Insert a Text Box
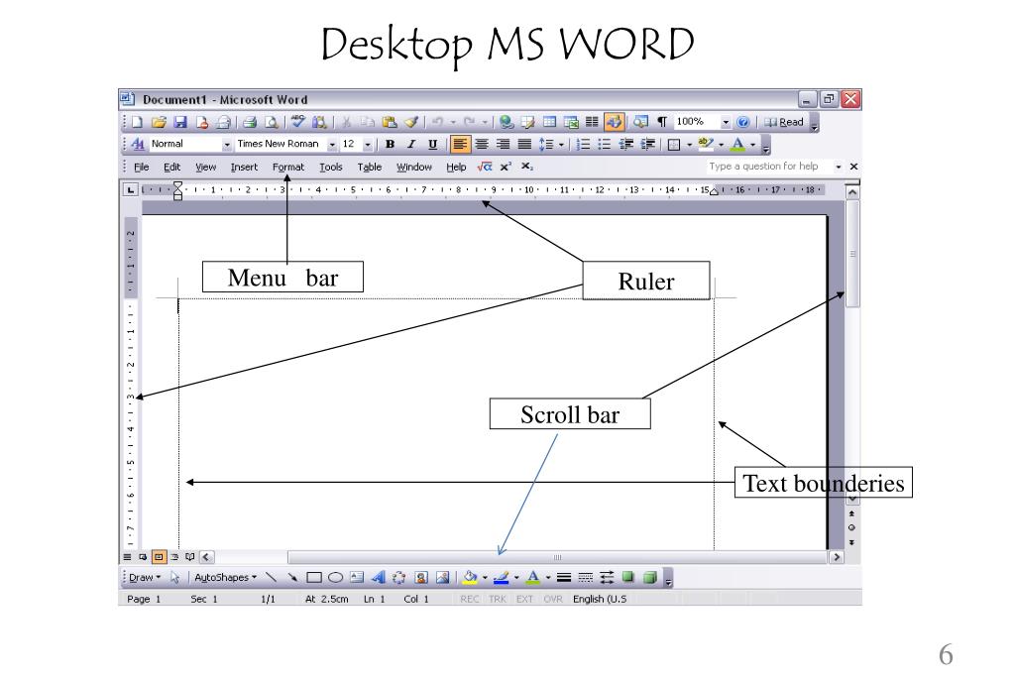The height and width of the screenshot is (685, 1014). click(357, 577)
